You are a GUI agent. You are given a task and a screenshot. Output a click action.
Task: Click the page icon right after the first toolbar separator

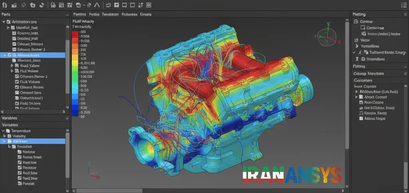[53, 5]
